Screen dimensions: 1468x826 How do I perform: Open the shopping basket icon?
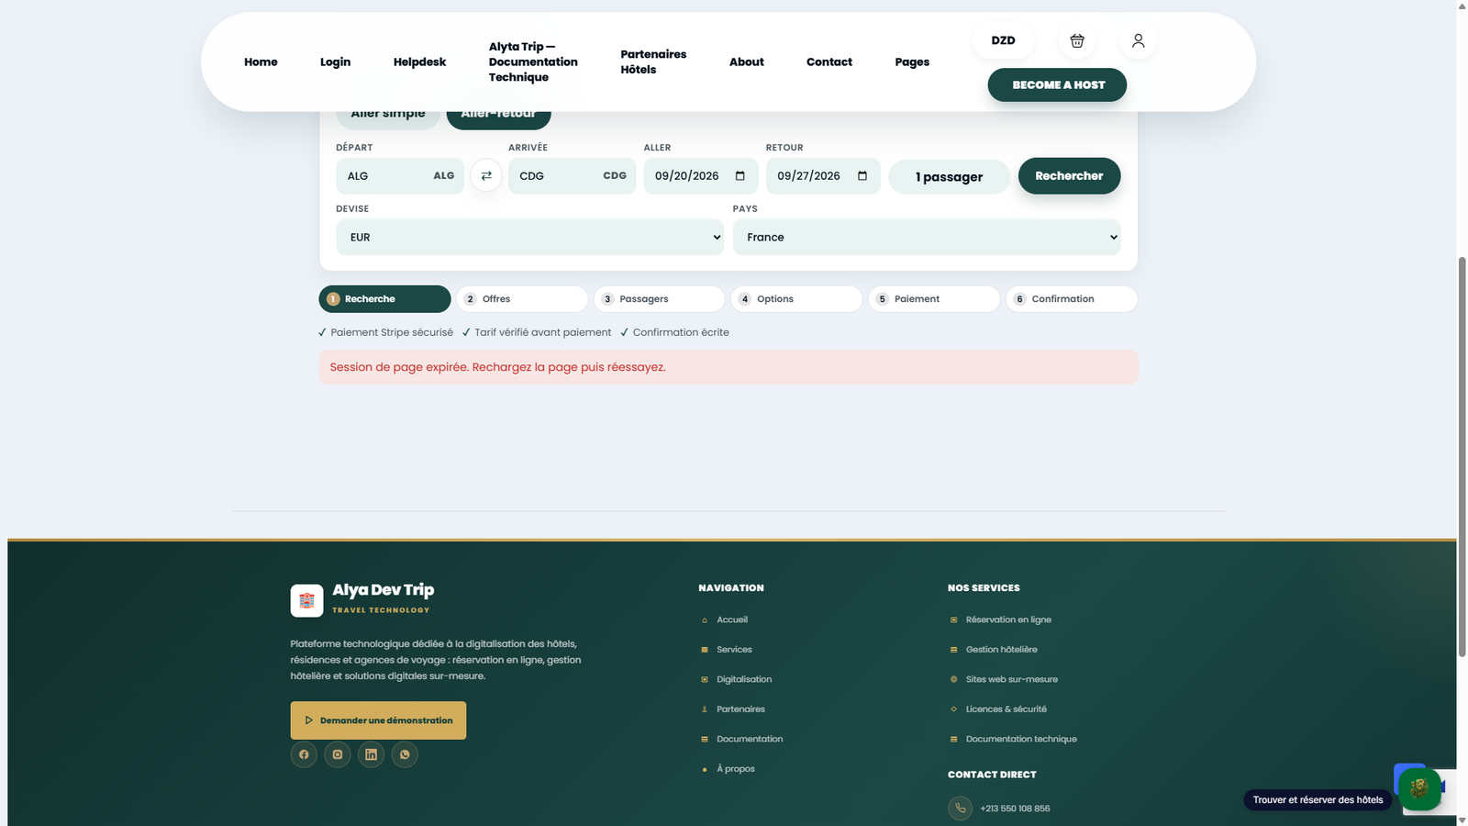pyautogui.click(x=1077, y=40)
